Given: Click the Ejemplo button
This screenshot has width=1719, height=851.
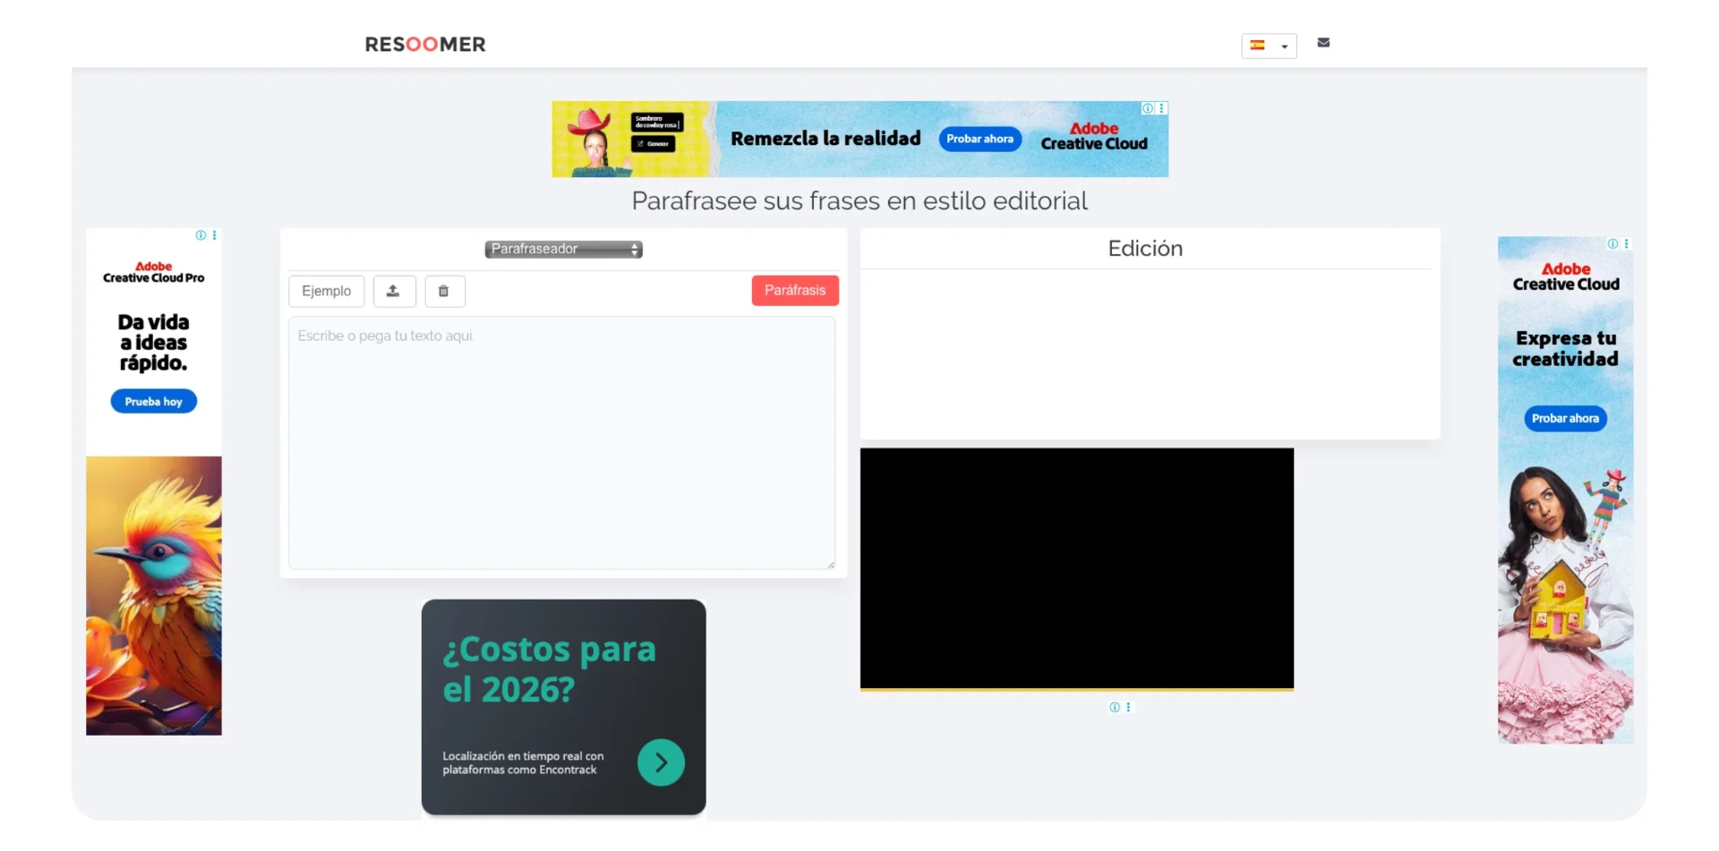Looking at the screenshot, I should tap(326, 291).
